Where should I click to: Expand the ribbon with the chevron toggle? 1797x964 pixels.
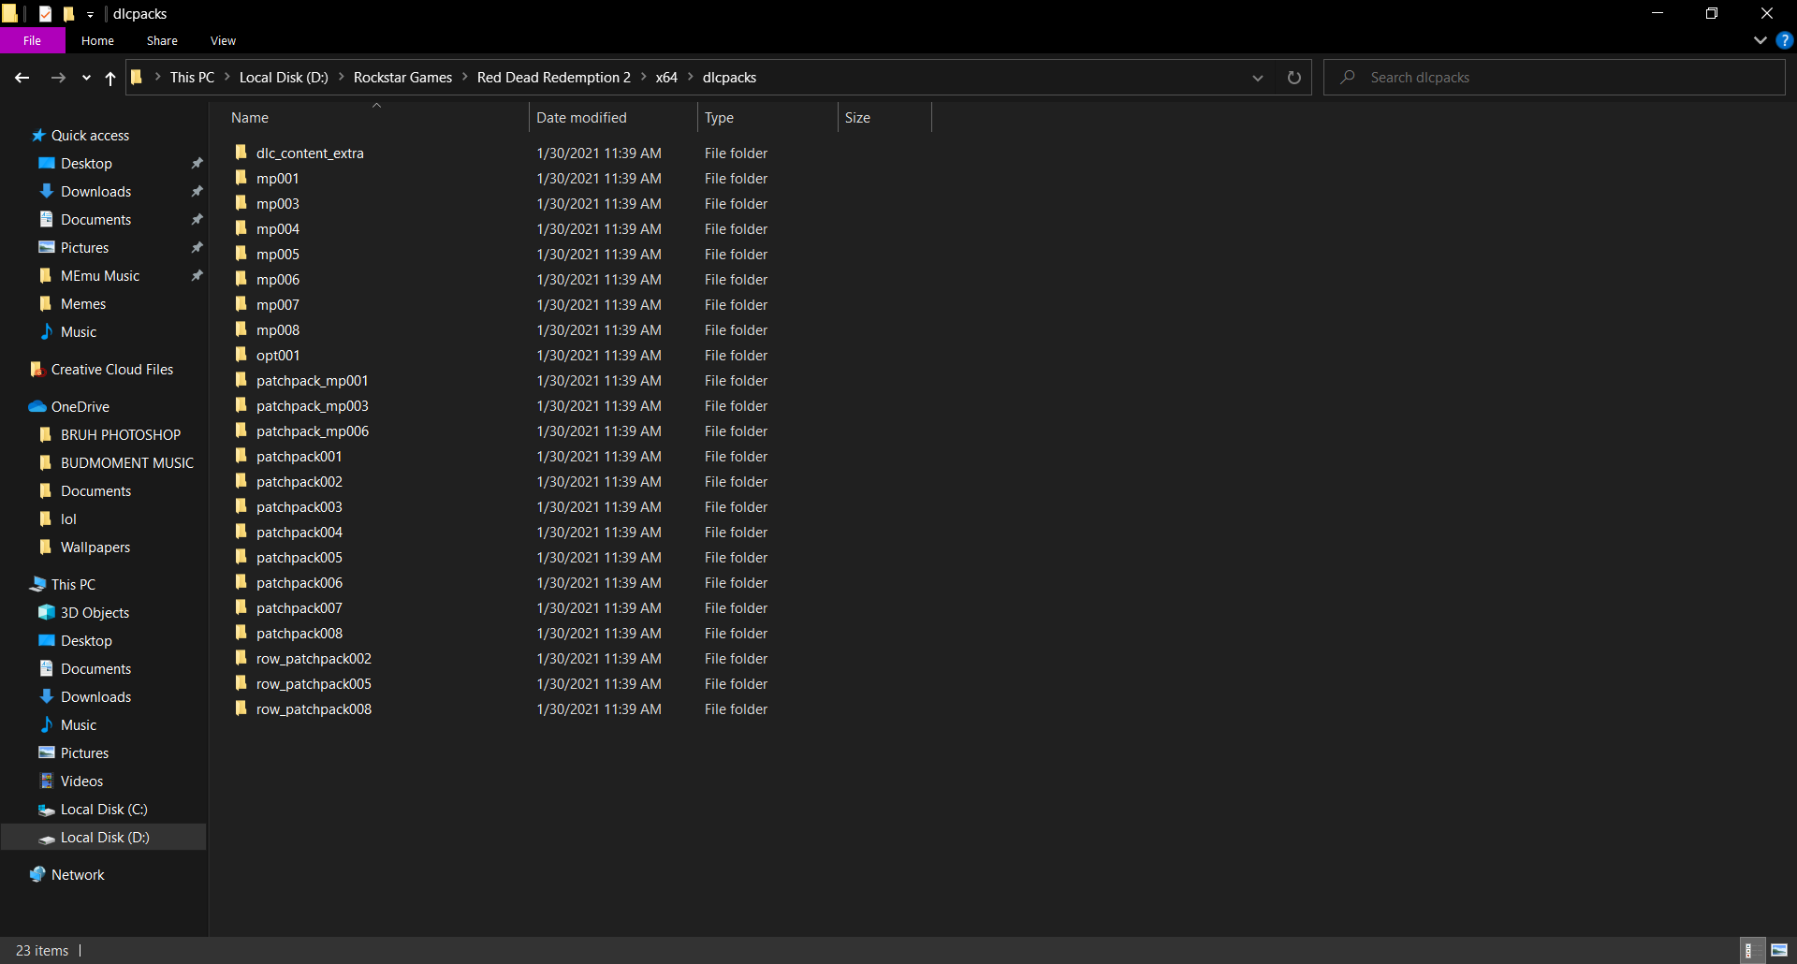point(1759,40)
